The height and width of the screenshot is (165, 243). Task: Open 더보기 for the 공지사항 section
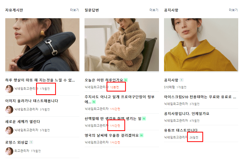(233, 10)
